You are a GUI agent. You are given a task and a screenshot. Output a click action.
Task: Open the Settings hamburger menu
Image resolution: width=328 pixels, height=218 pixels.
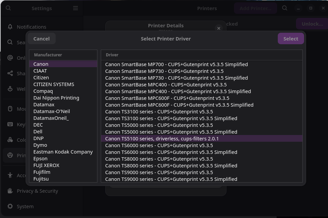[x=76, y=8]
